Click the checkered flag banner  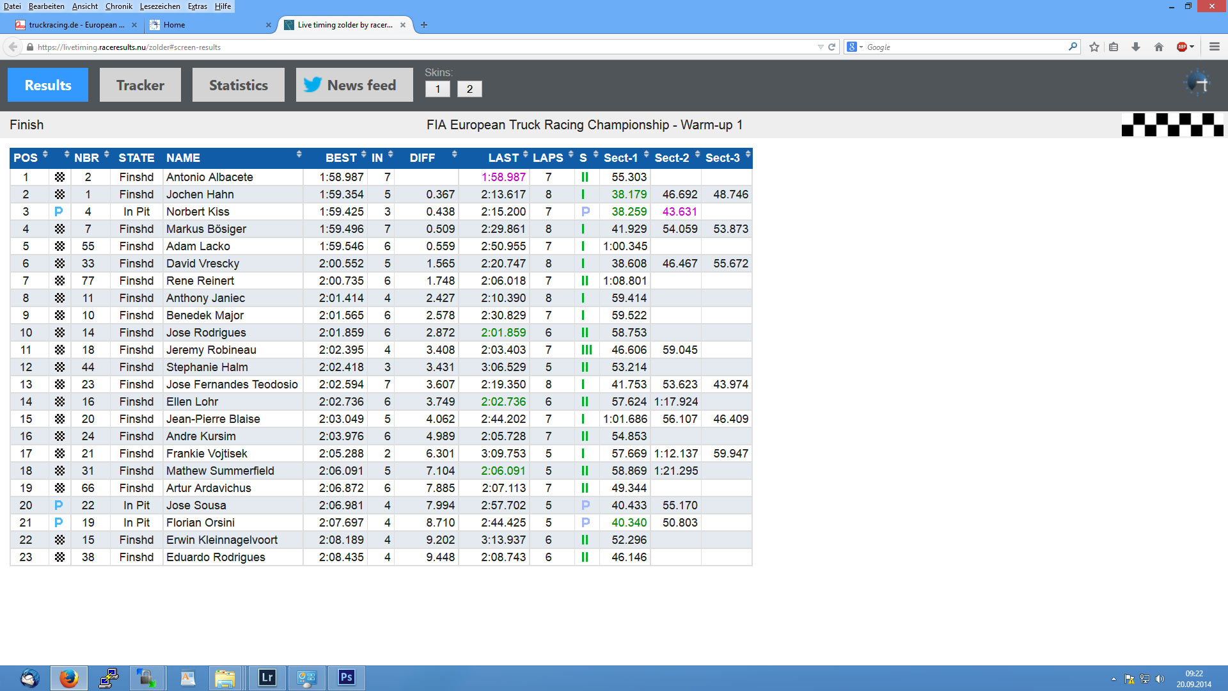click(x=1172, y=125)
